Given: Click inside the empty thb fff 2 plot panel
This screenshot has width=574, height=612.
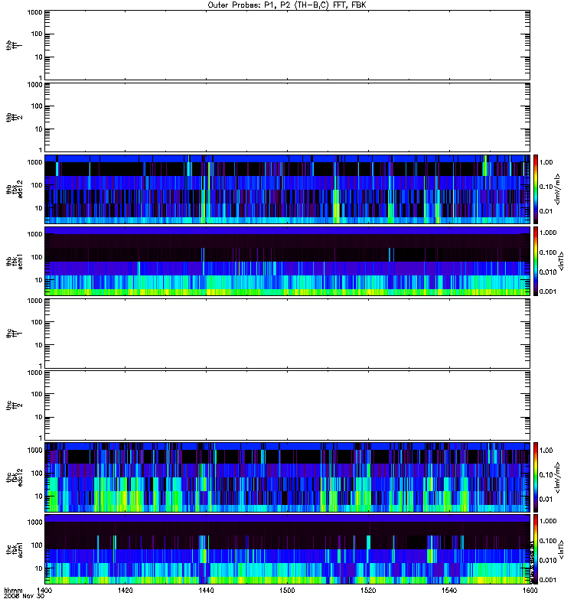Looking at the screenshot, I should [287, 118].
